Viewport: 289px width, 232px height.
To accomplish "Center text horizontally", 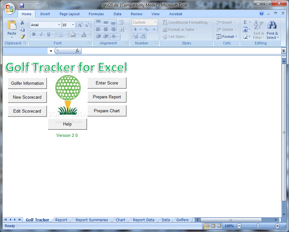I will 106,29.
